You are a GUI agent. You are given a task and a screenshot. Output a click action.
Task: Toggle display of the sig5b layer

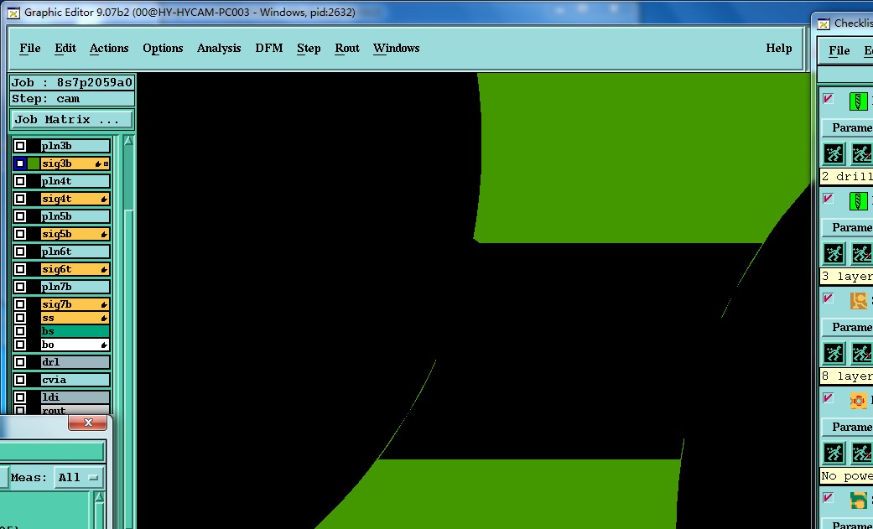(x=20, y=234)
